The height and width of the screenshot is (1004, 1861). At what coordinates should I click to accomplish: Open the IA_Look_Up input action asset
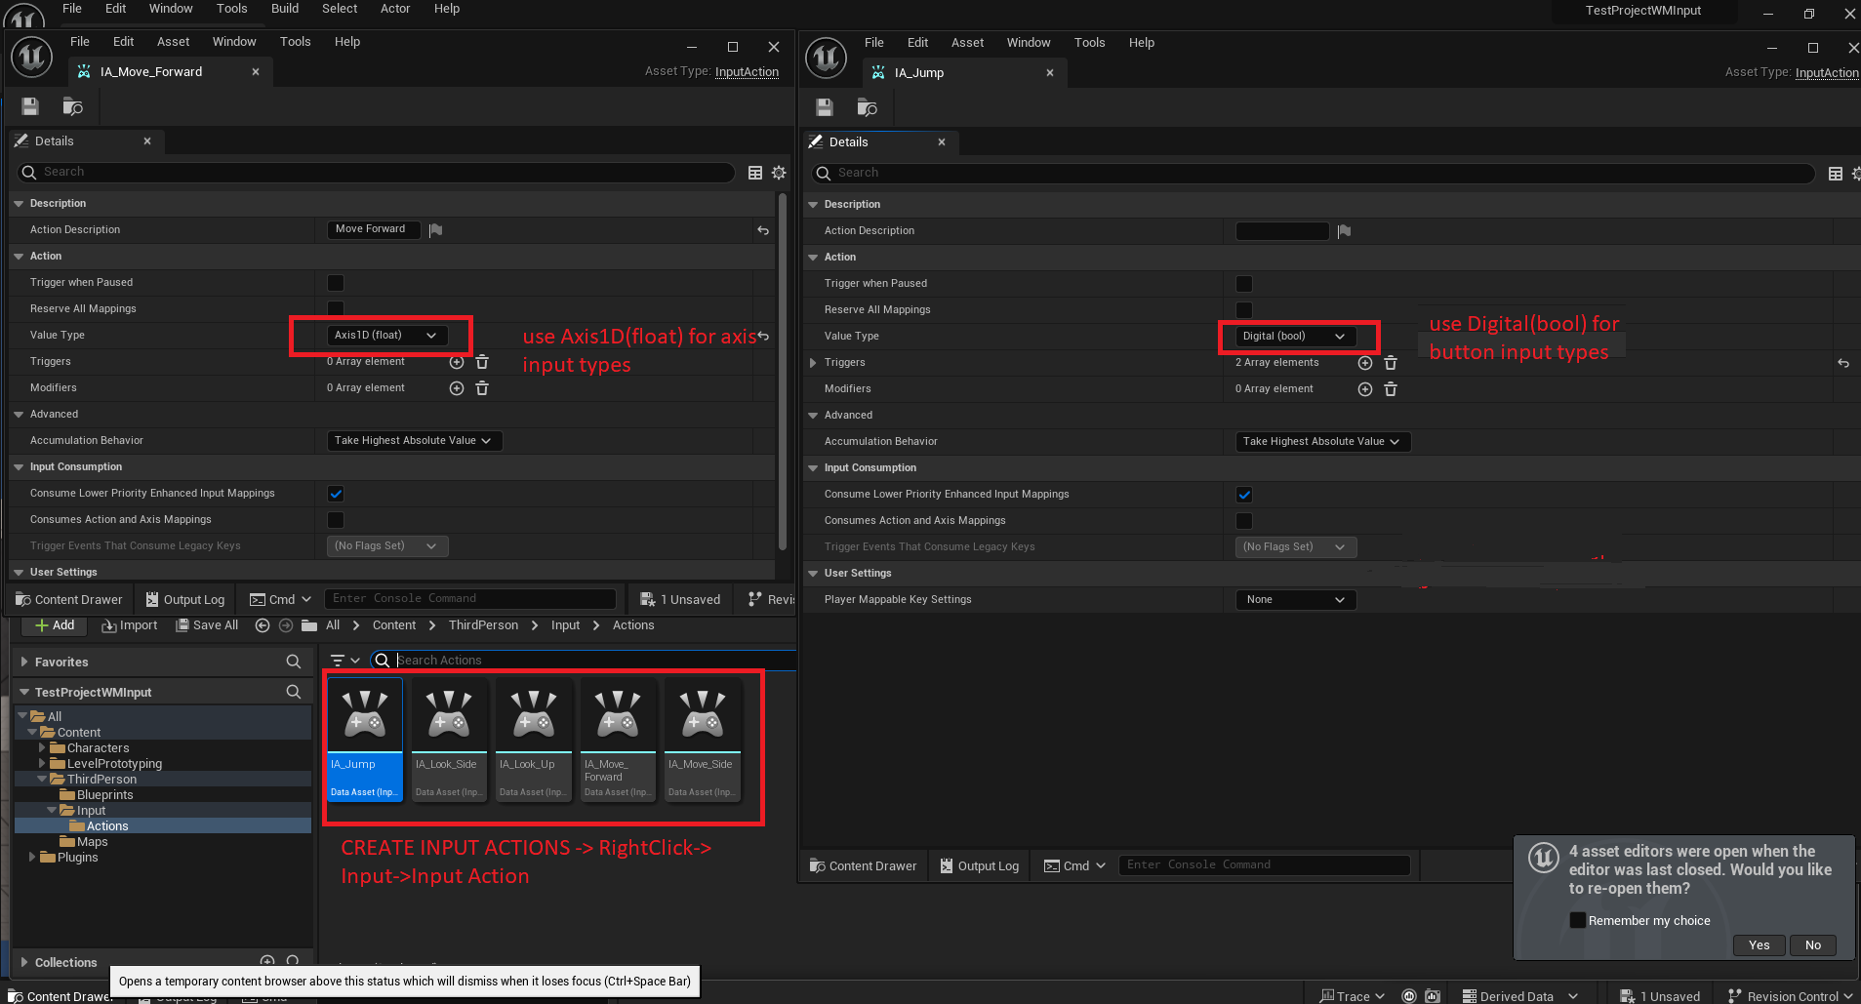pos(533,739)
